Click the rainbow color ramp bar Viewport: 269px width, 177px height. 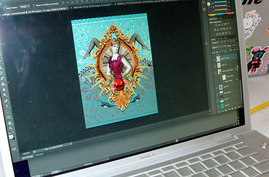coord(221,15)
